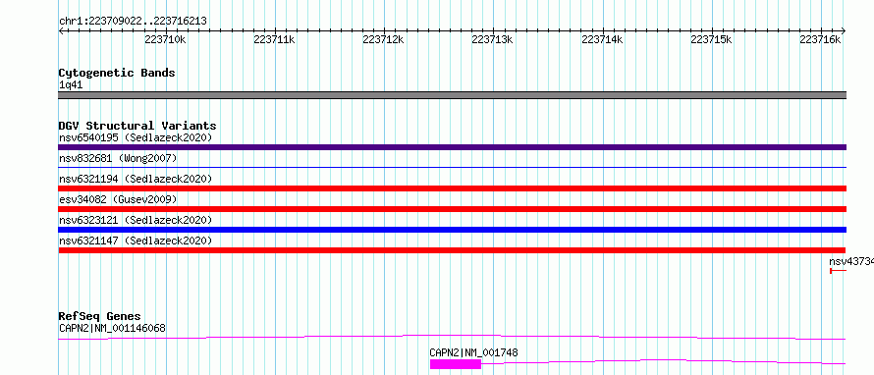Click the 223713k ruler tick label
874x375 pixels.
click(x=493, y=39)
